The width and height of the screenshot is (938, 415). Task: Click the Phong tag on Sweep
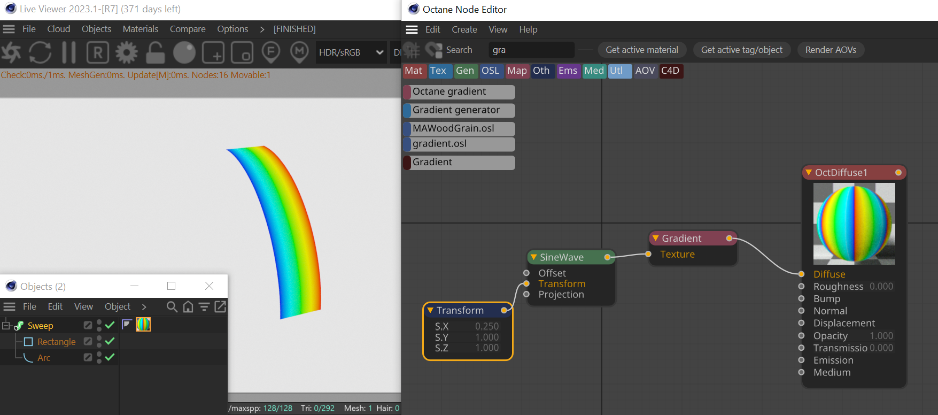tap(127, 324)
